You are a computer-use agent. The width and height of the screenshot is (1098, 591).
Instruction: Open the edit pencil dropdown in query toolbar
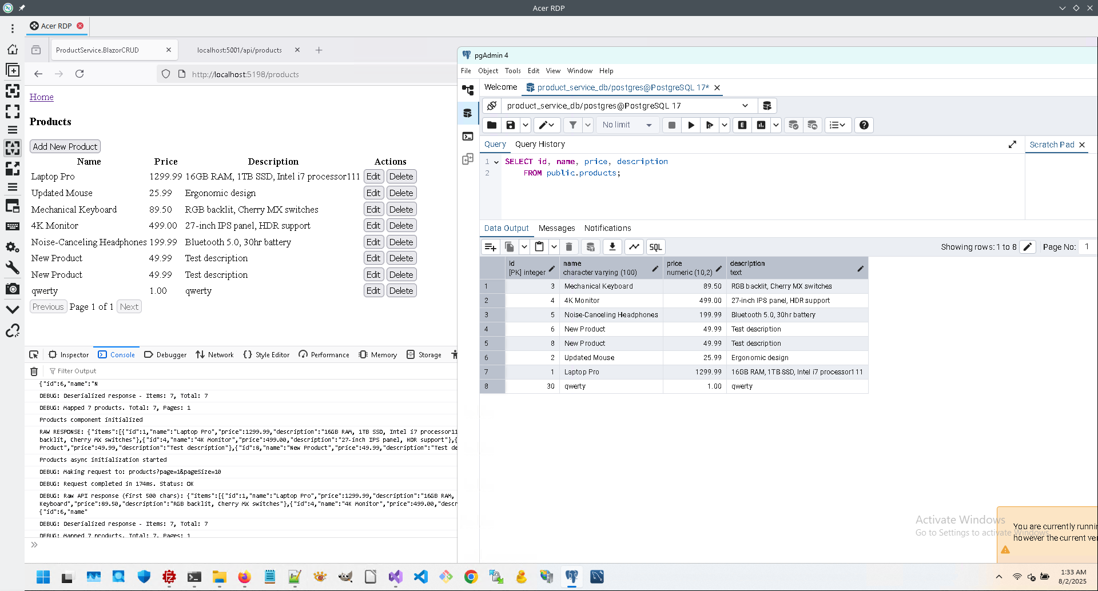(547, 125)
